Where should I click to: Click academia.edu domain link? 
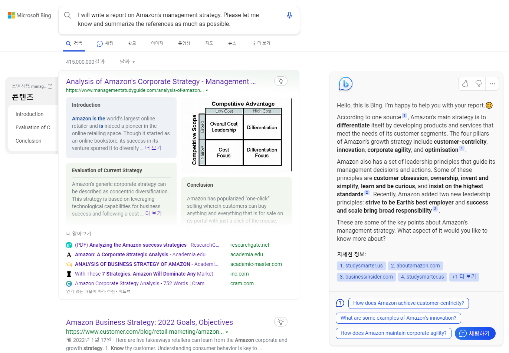[247, 254]
